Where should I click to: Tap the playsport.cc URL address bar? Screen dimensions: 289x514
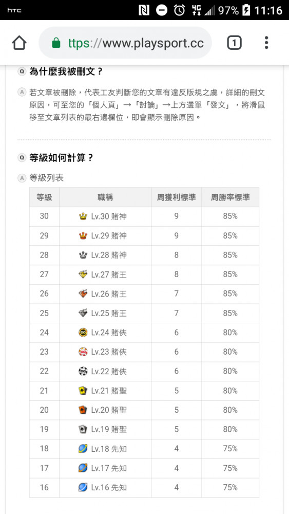coord(125,43)
